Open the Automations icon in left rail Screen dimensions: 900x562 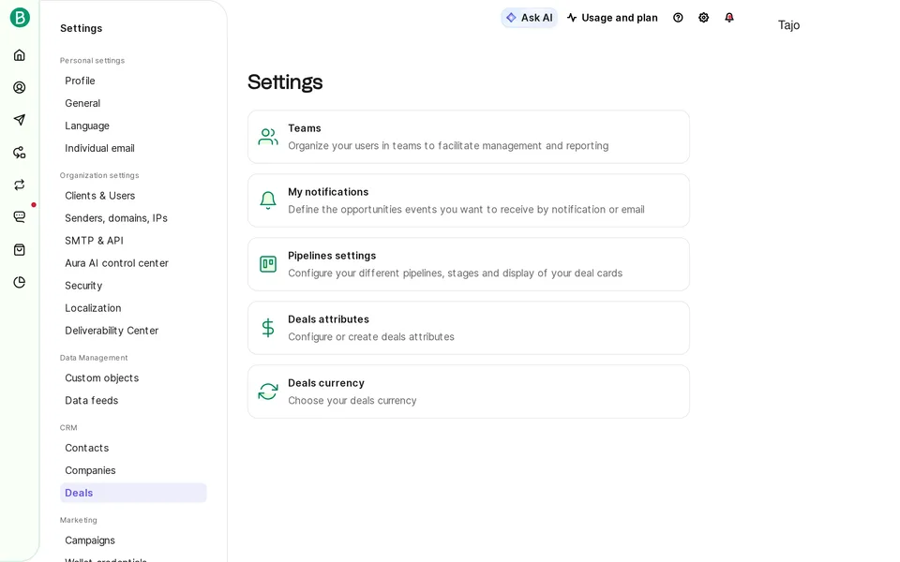pos(20,153)
